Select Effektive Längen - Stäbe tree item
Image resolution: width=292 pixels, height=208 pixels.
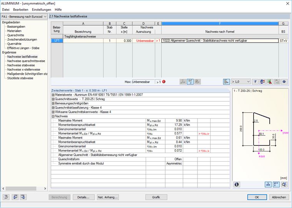pos(23,48)
